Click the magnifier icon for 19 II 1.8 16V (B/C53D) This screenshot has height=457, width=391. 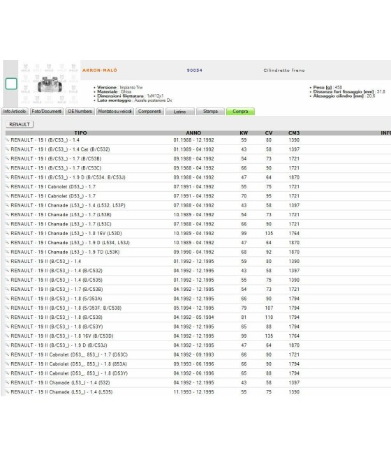pos(8,336)
